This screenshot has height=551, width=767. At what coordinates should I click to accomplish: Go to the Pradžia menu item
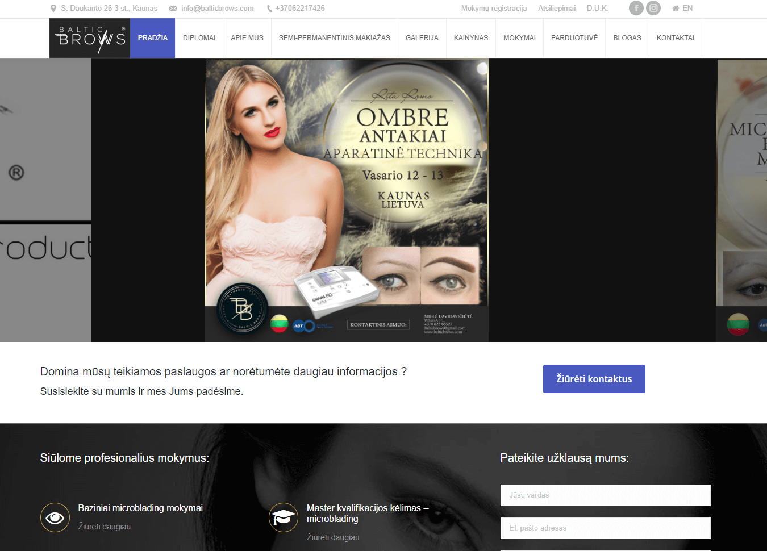[153, 38]
